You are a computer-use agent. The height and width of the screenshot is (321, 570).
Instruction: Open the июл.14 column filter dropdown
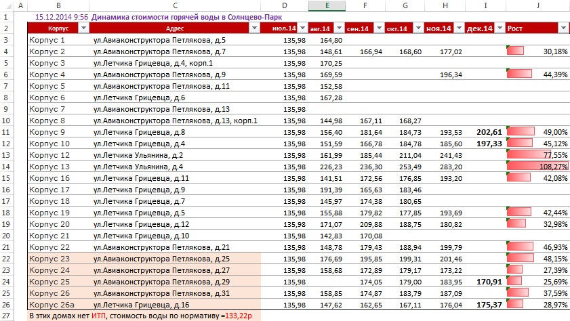point(302,28)
